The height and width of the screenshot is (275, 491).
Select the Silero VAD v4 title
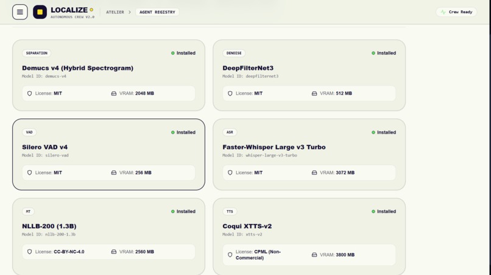pos(45,147)
